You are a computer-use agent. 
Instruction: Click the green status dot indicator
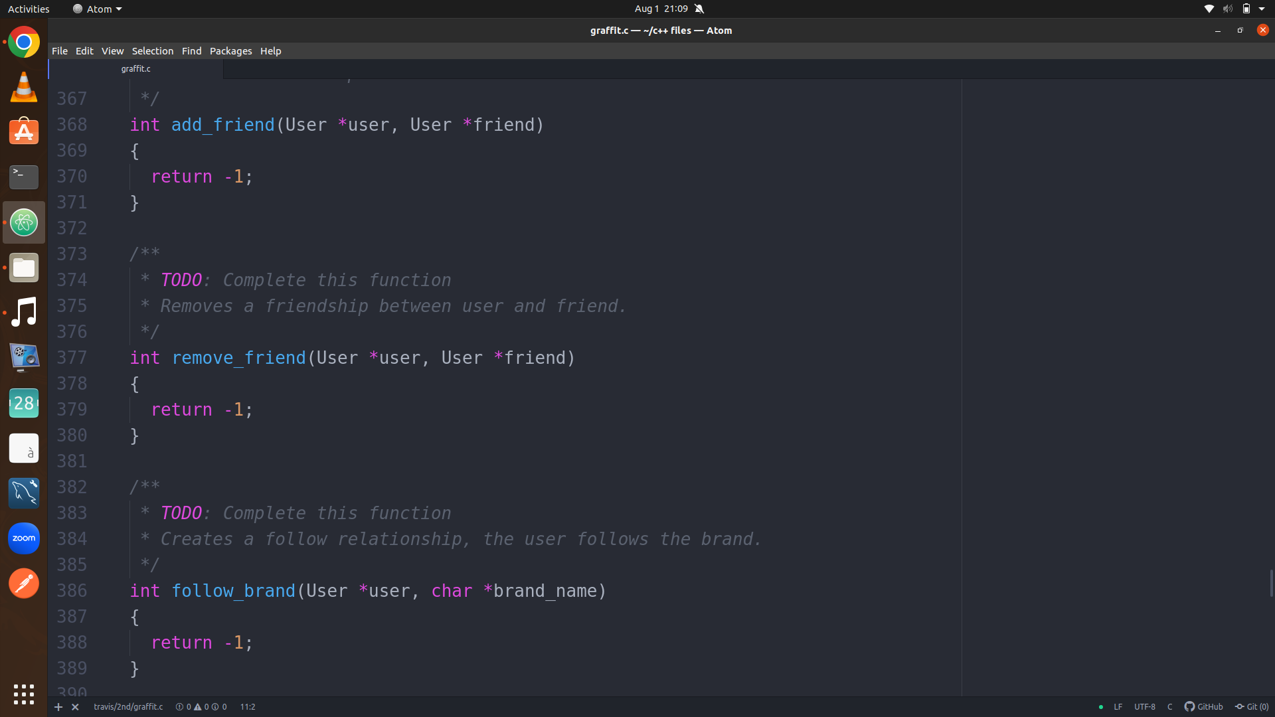(x=1101, y=707)
